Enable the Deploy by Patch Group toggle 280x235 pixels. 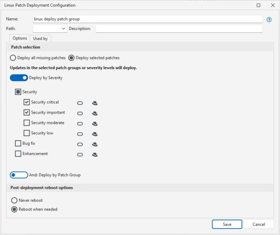coord(19,175)
